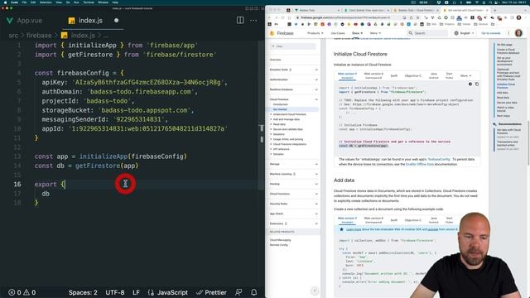Open the English language dropdown

tap(464, 33)
